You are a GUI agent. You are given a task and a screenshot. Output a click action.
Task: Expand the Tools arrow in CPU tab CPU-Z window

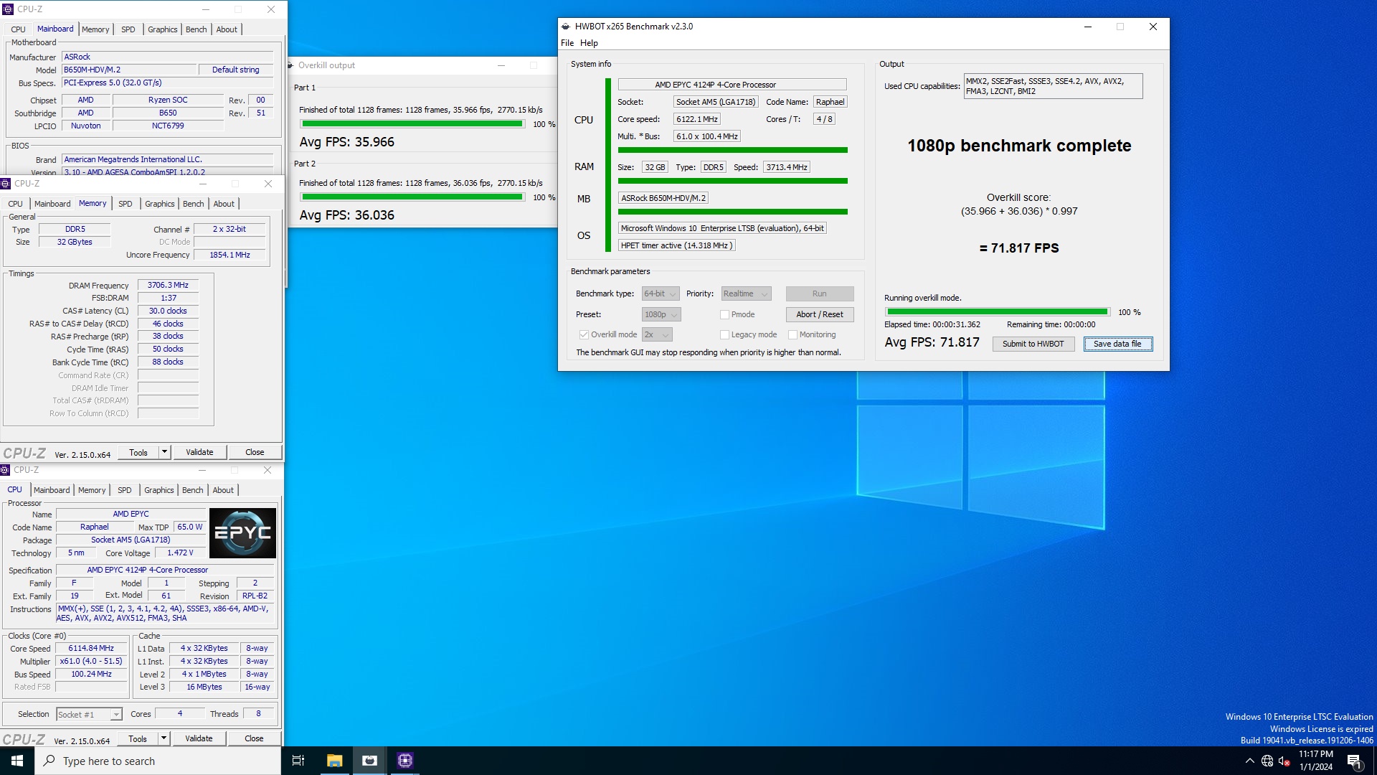(164, 738)
